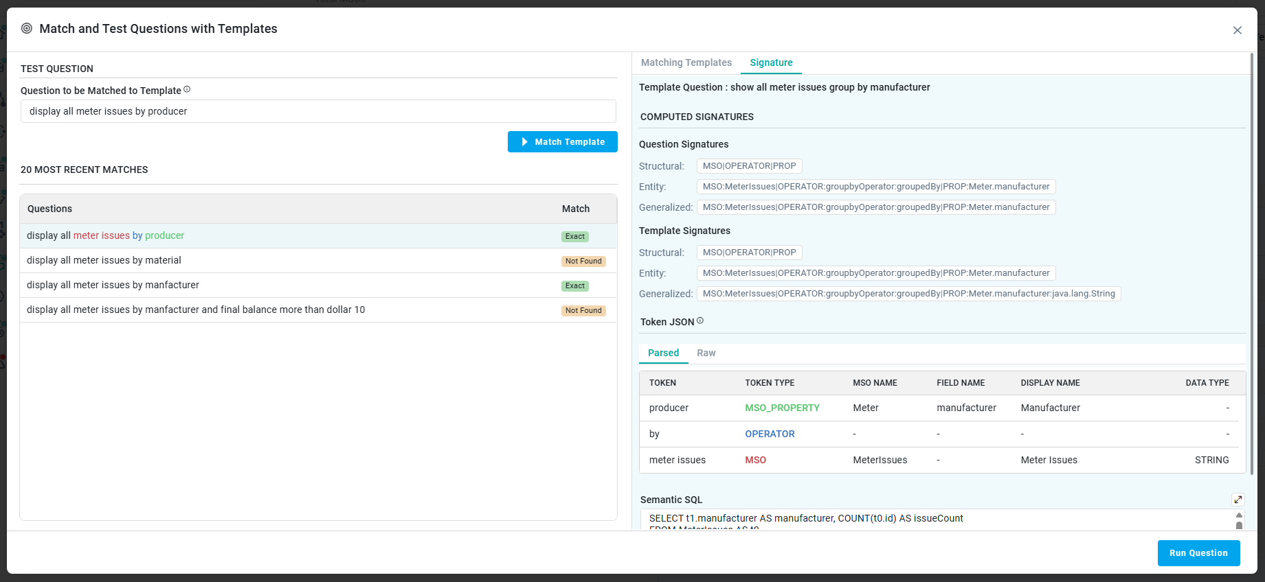Image resolution: width=1265 pixels, height=582 pixels.
Task: Close the Match and Test Questions dialog
Action: coord(1238,30)
